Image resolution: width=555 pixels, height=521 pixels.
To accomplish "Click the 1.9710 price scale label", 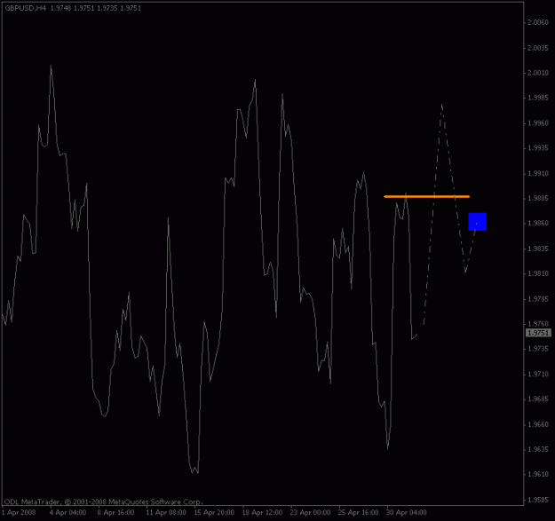I will pos(538,375).
